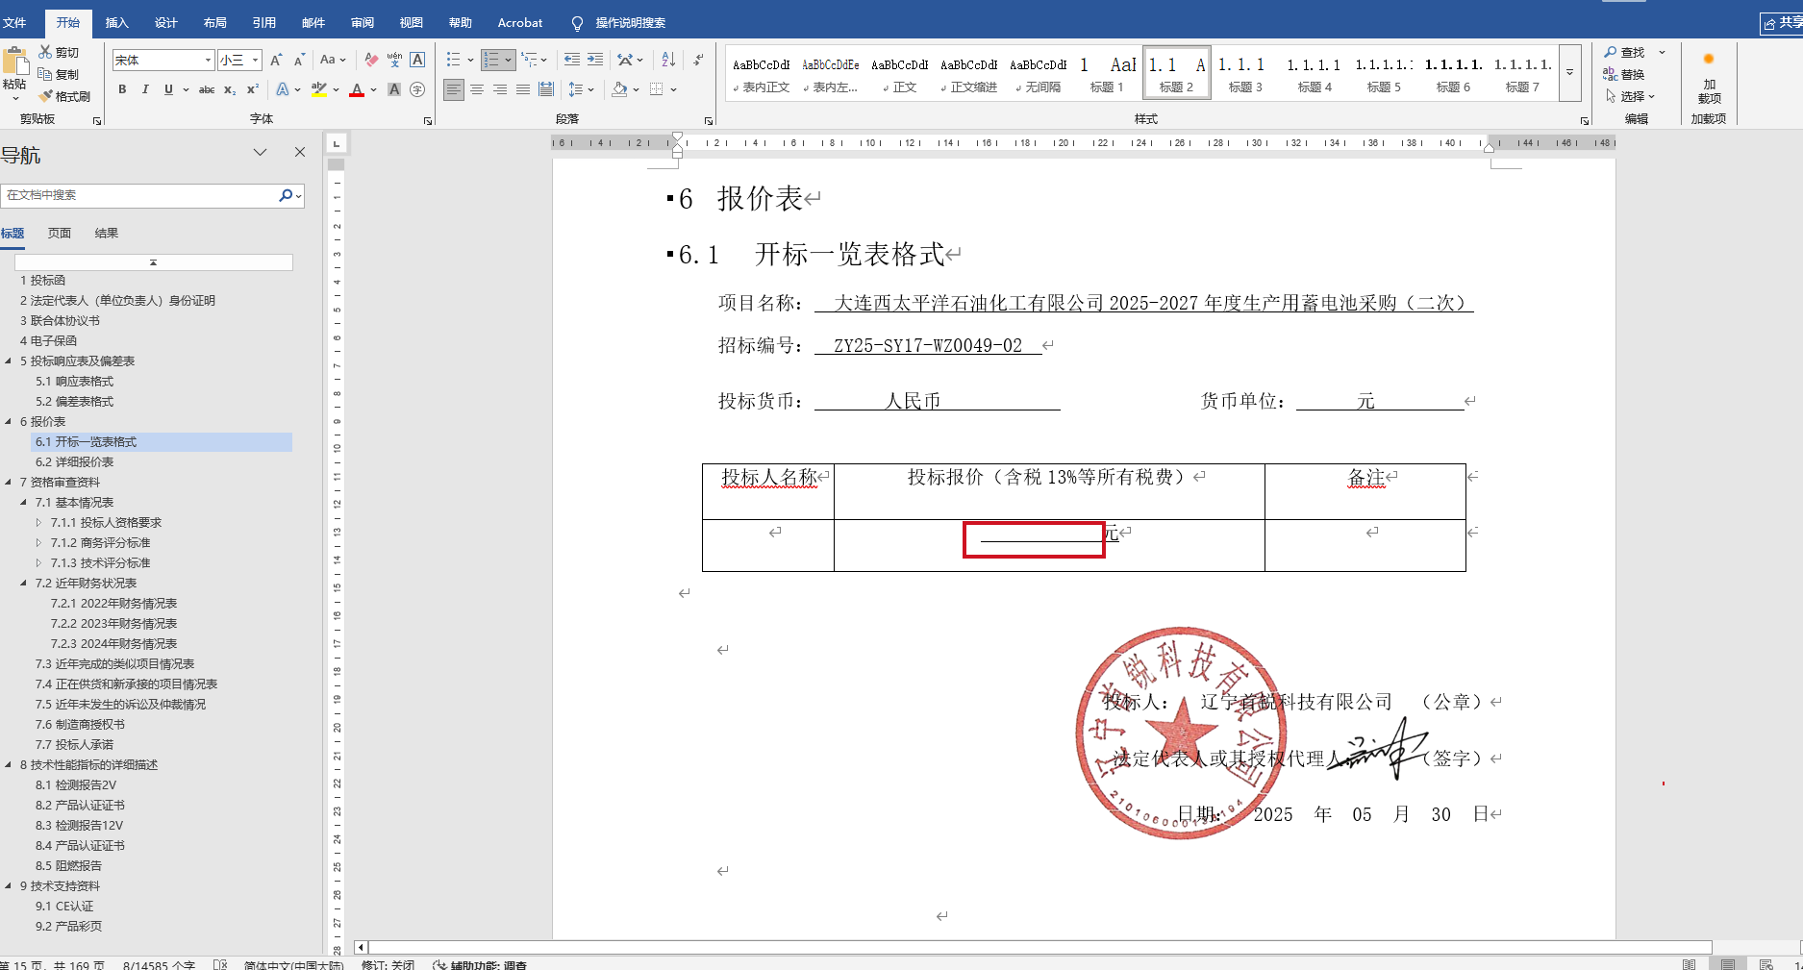Viewport: 1803px width, 970px height.
Task: Apply the yellow text highlight color
Action: pyautogui.click(x=319, y=89)
